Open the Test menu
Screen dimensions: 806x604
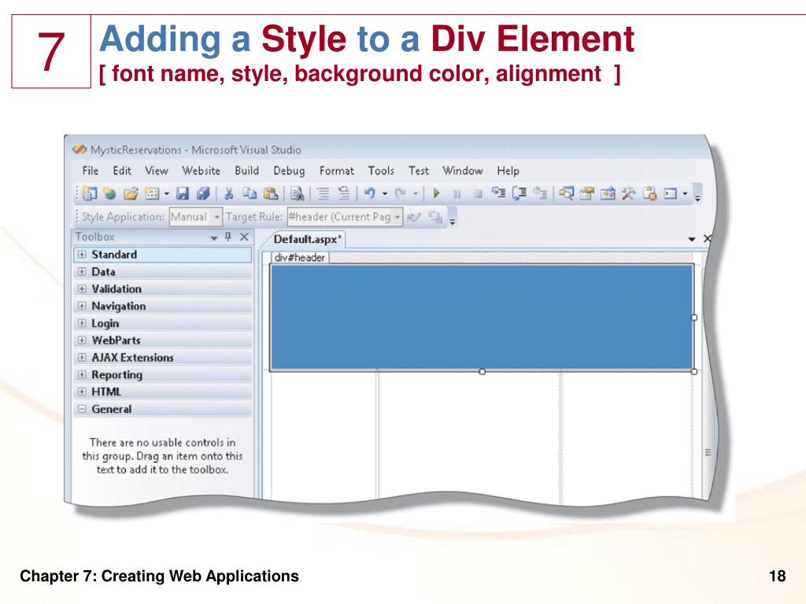point(419,171)
